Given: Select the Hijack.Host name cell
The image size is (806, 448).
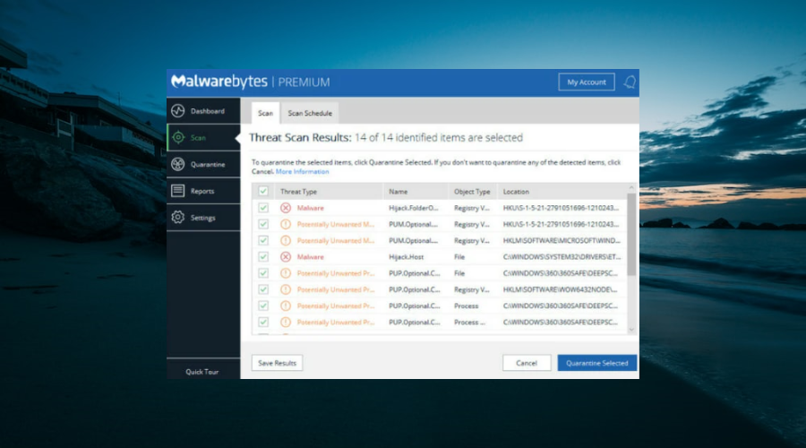Looking at the screenshot, I should [x=406, y=256].
